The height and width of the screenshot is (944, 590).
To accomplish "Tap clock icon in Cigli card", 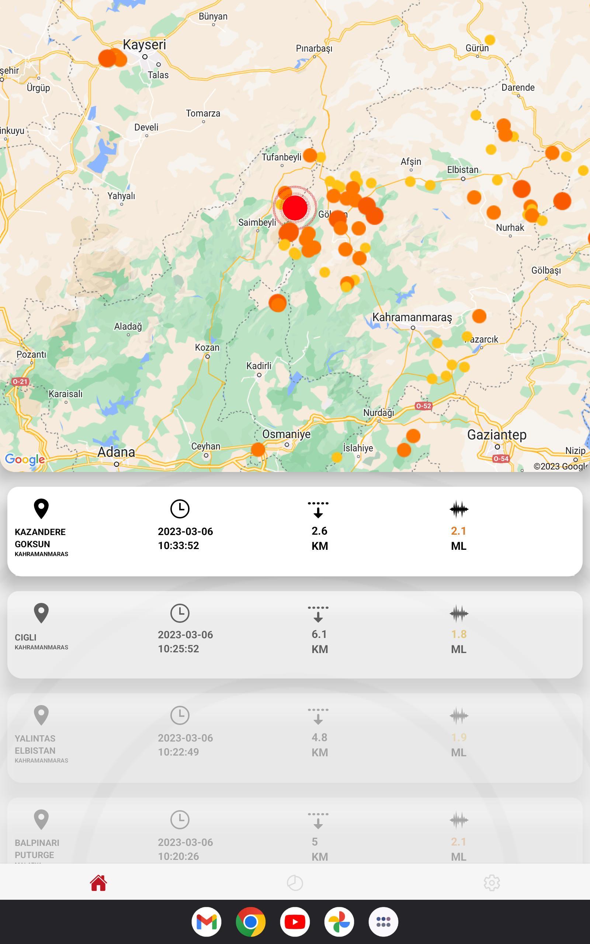I will [180, 613].
